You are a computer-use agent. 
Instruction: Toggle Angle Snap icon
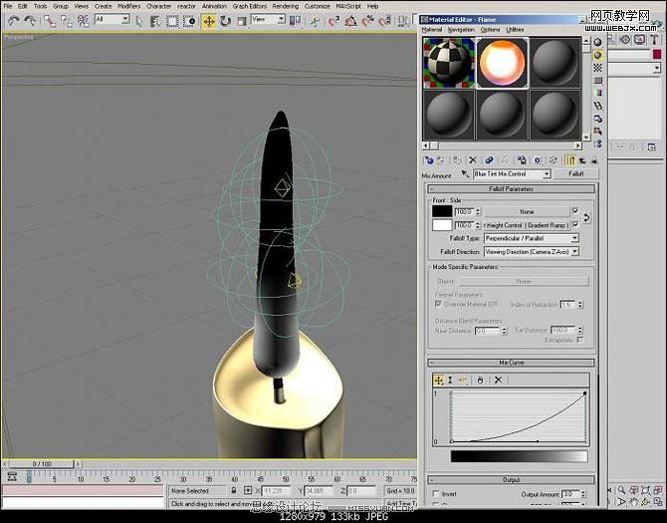[351, 21]
